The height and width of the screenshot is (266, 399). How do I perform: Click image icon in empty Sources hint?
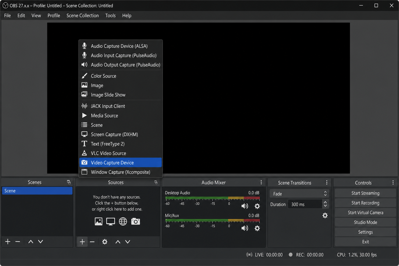point(98,222)
